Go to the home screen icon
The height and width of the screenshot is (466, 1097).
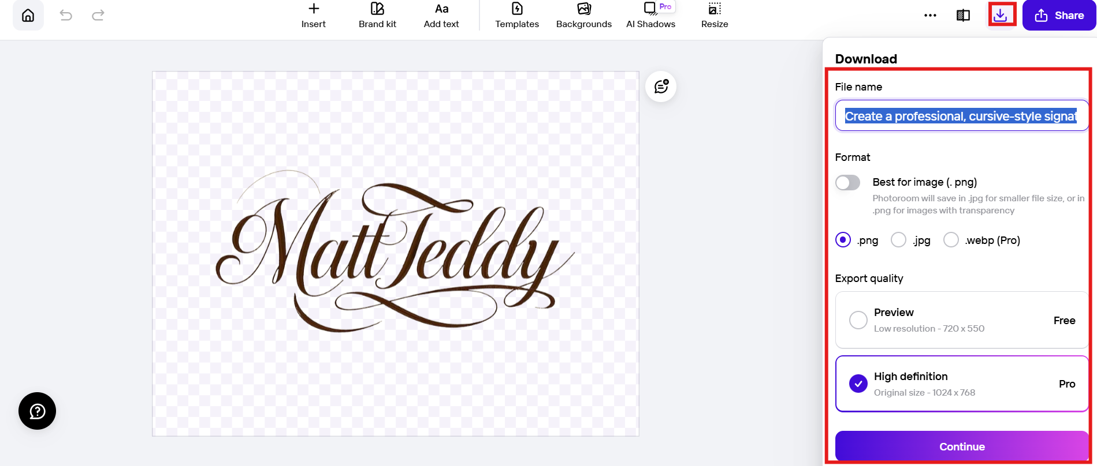point(28,16)
